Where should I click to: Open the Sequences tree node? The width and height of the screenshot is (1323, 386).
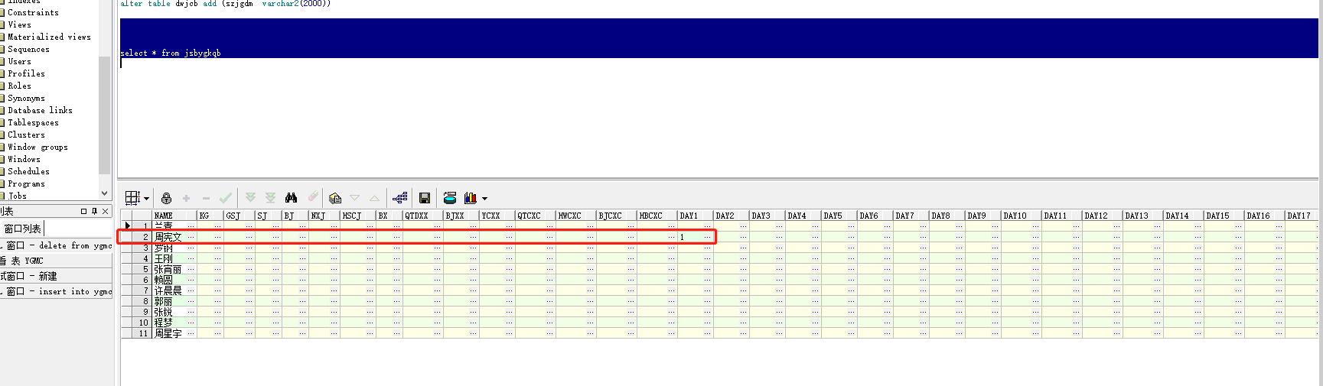(28, 49)
